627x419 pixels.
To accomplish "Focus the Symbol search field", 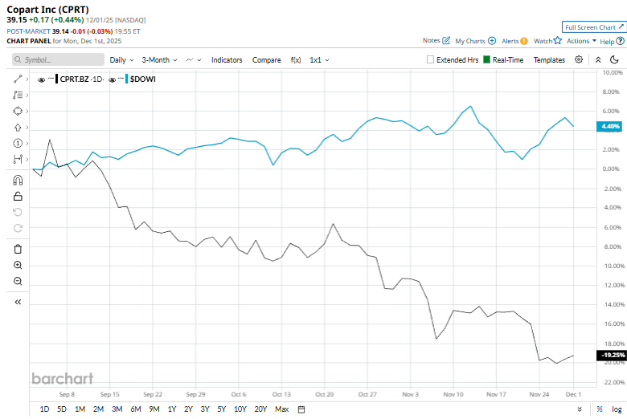I will click(58, 59).
